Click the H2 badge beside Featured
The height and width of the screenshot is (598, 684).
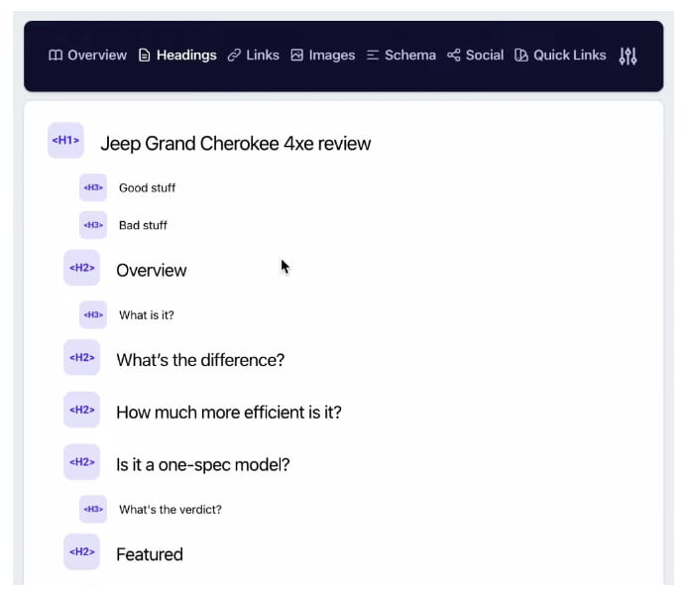[81, 551]
